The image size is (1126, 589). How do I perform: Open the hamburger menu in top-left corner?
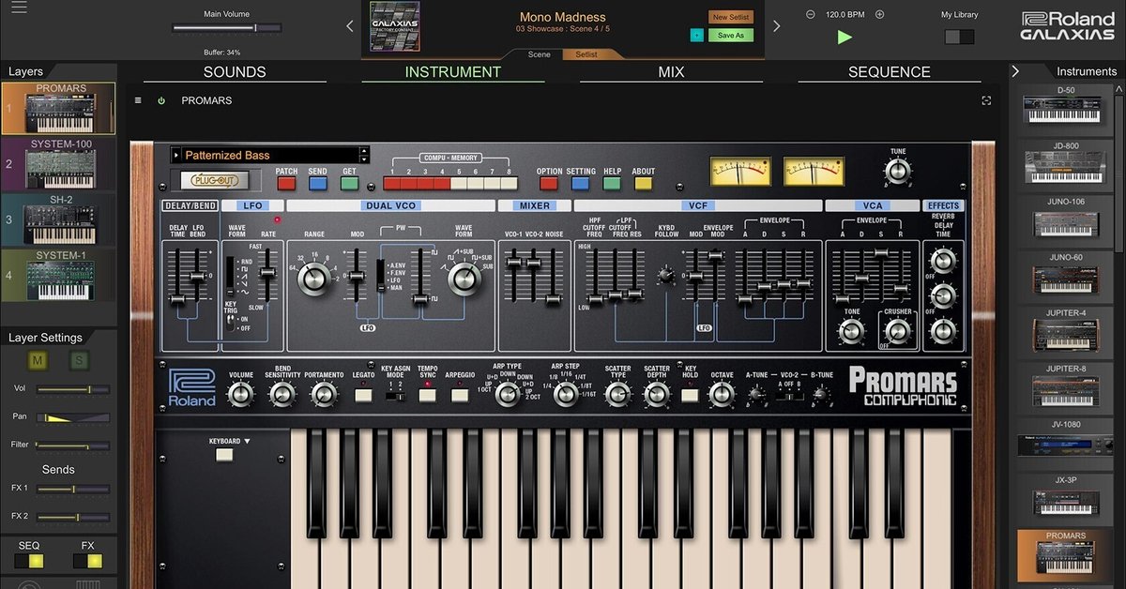[x=19, y=8]
